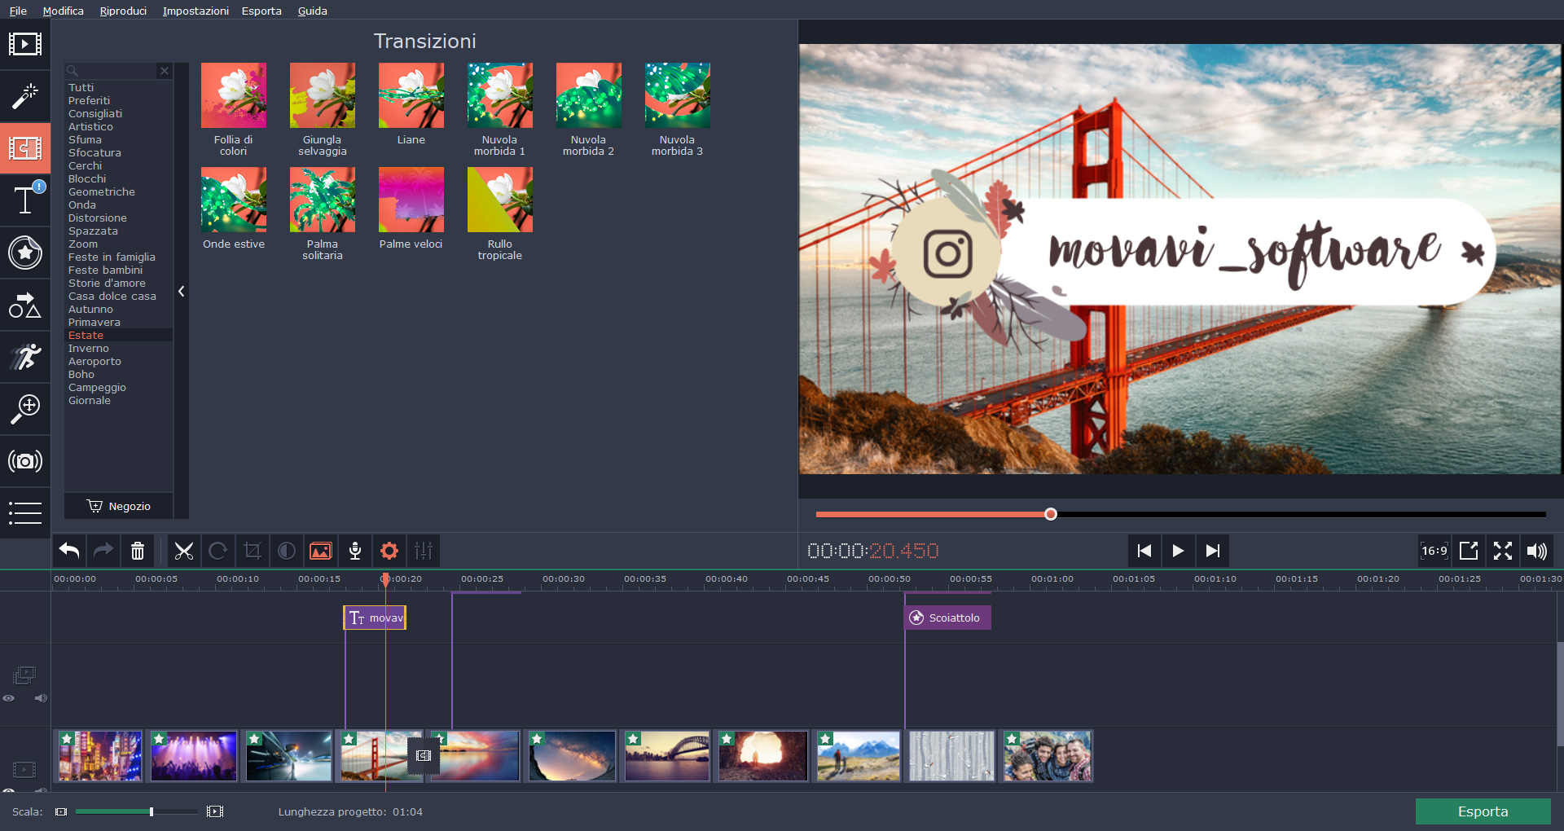Click the Delete trash can icon
The width and height of the screenshot is (1564, 831).
point(138,552)
